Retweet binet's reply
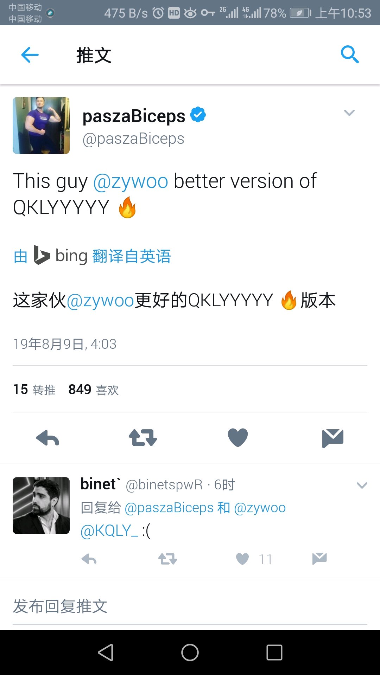This screenshot has width=380, height=675. [x=167, y=559]
